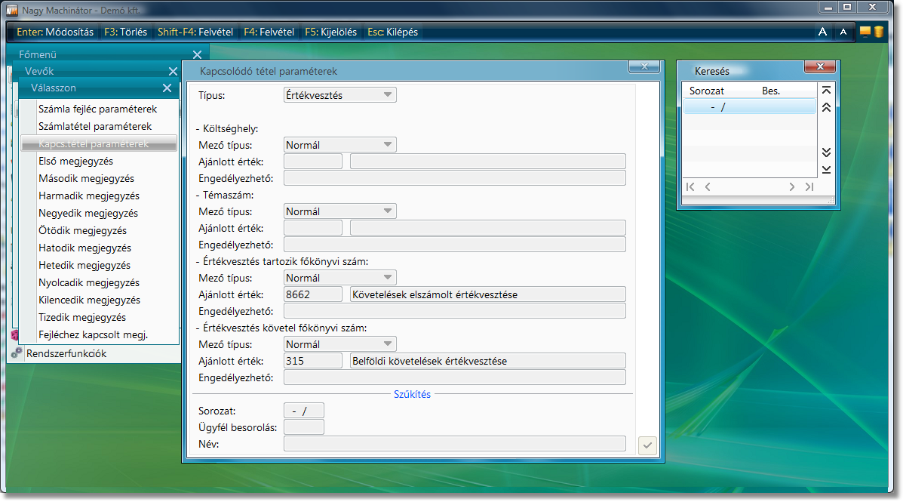Open Témaszám Mező típus dropdown
The image size is (903, 502).
click(339, 211)
